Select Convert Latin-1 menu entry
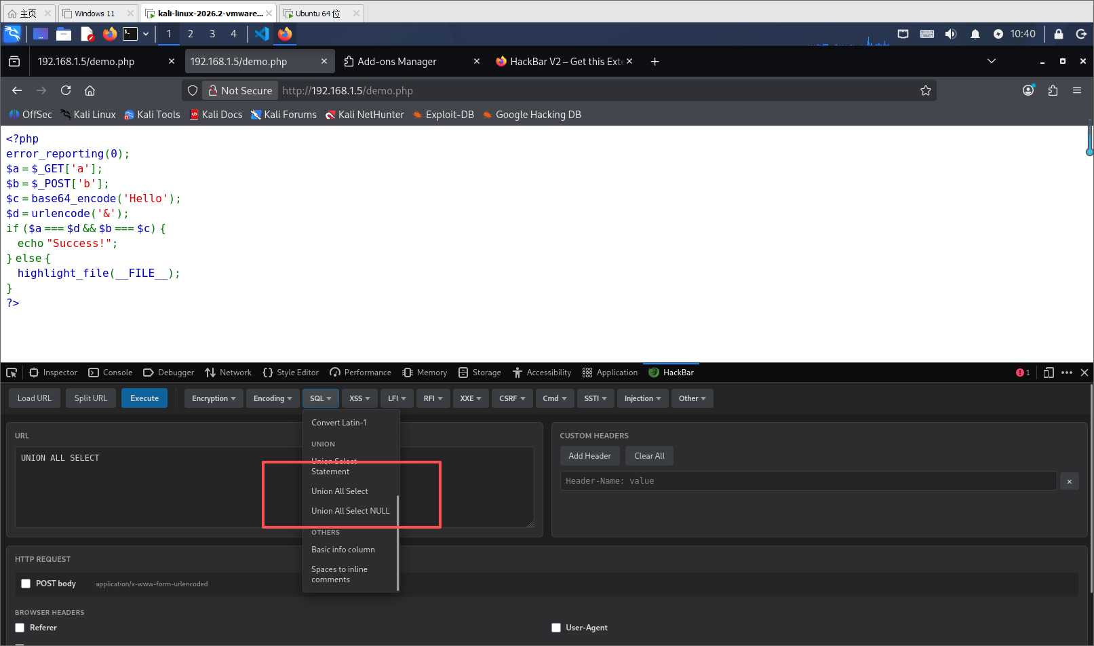This screenshot has height=646, width=1094. tap(339, 423)
